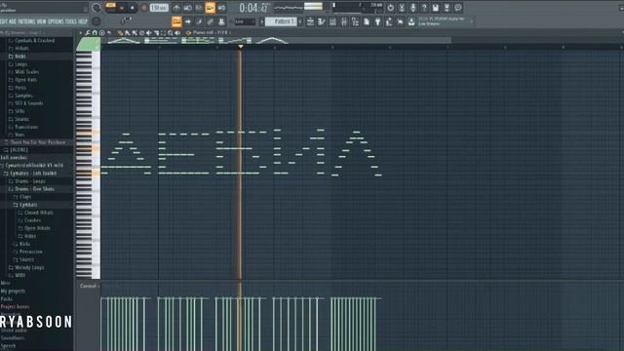This screenshot has width=624, height=351.
Task: Expand the Closed Hihats folder
Action: pyautogui.click(x=35, y=213)
